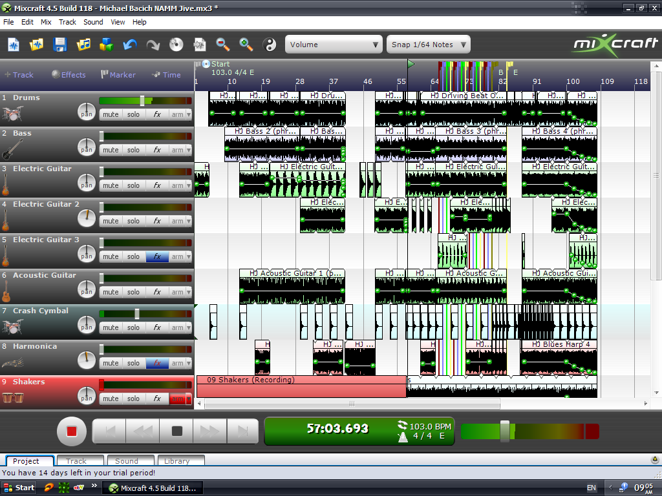Image resolution: width=662 pixels, height=496 pixels.
Task: Click the horizontal timeline scrollbar
Action: [x=352, y=404]
